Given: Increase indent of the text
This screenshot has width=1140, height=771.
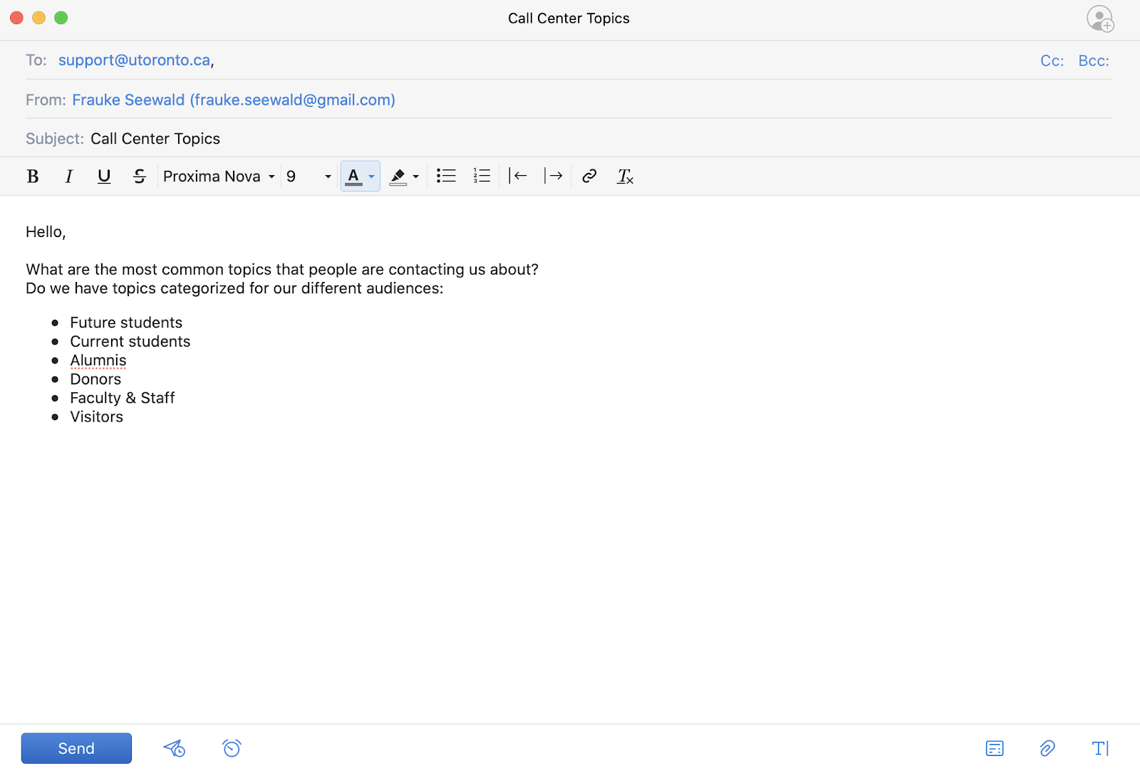Looking at the screenshot, I should point(554,176).
